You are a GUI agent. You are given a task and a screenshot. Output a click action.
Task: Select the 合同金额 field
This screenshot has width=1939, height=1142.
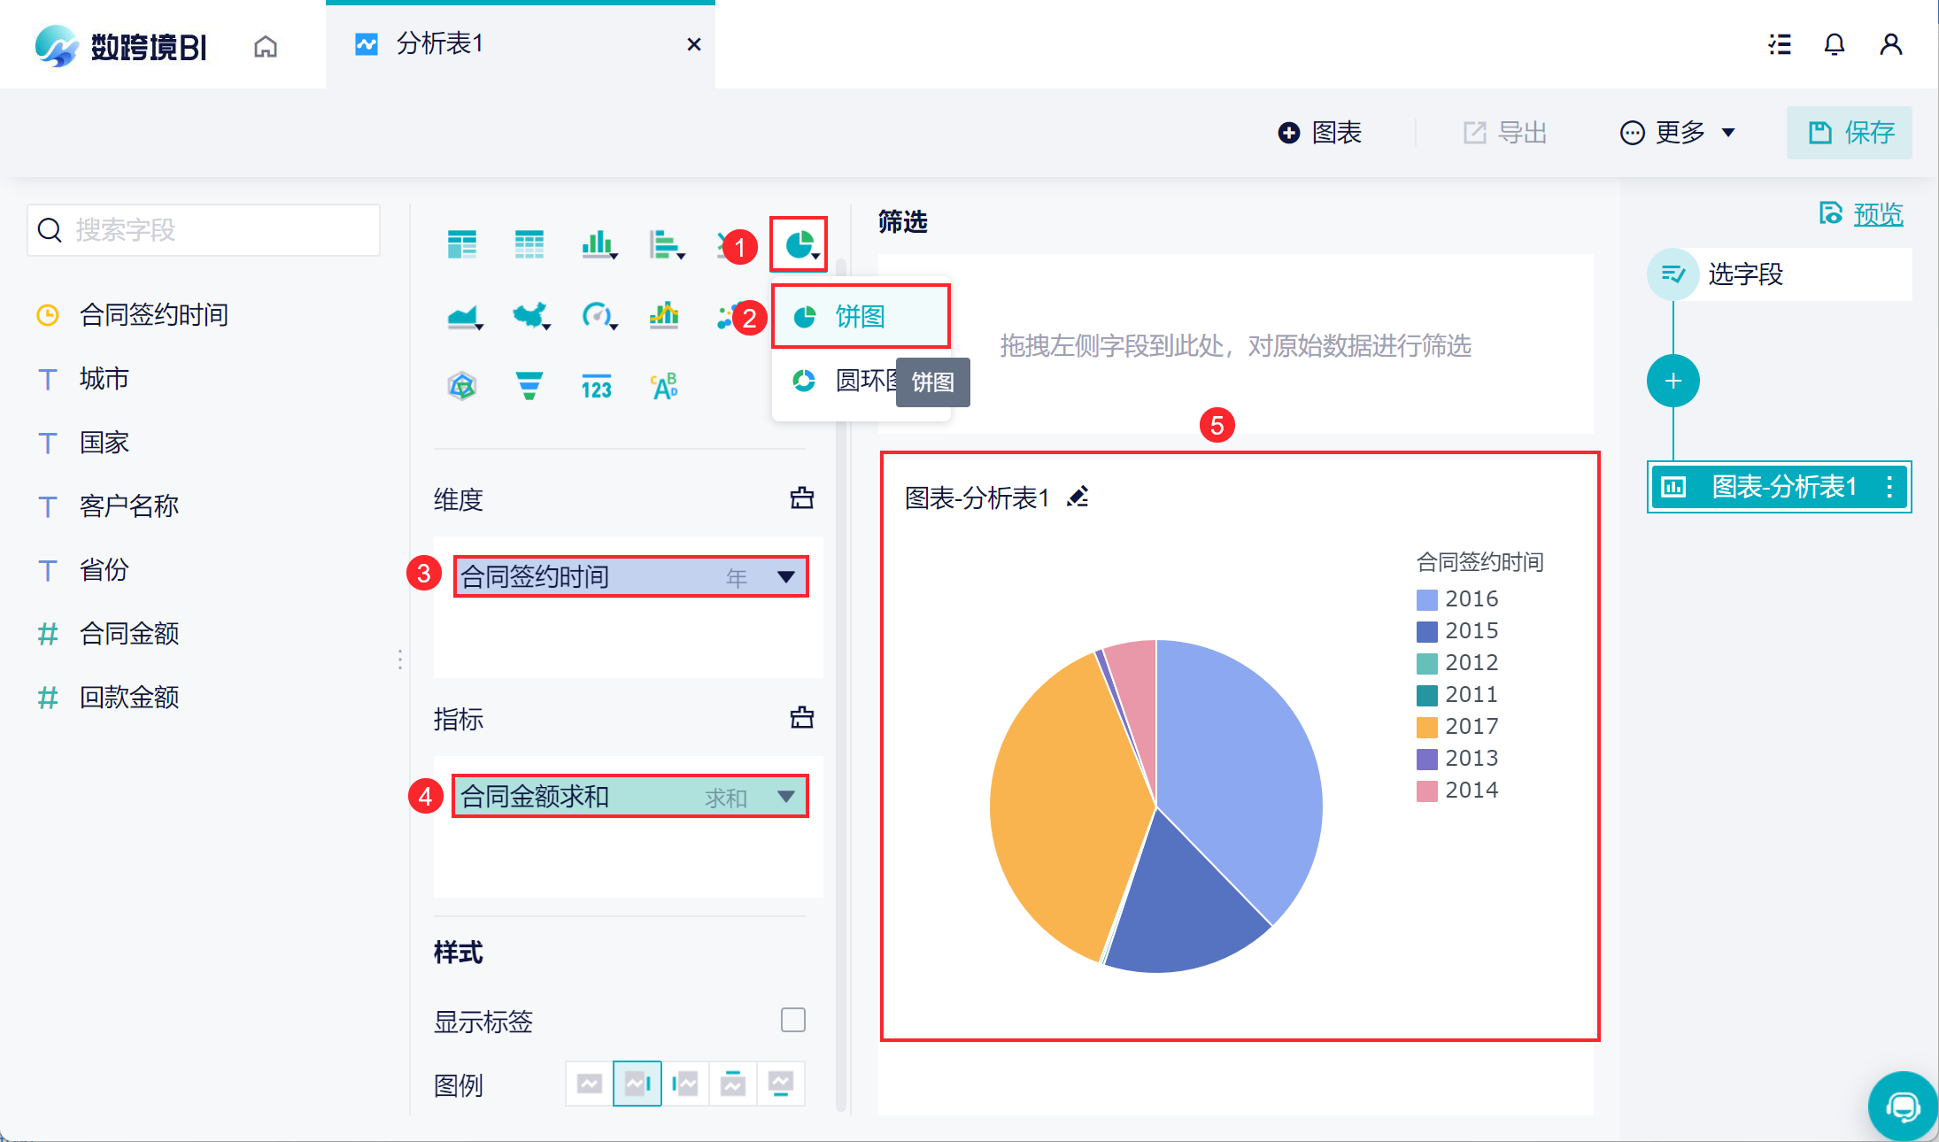coord(129,634)
